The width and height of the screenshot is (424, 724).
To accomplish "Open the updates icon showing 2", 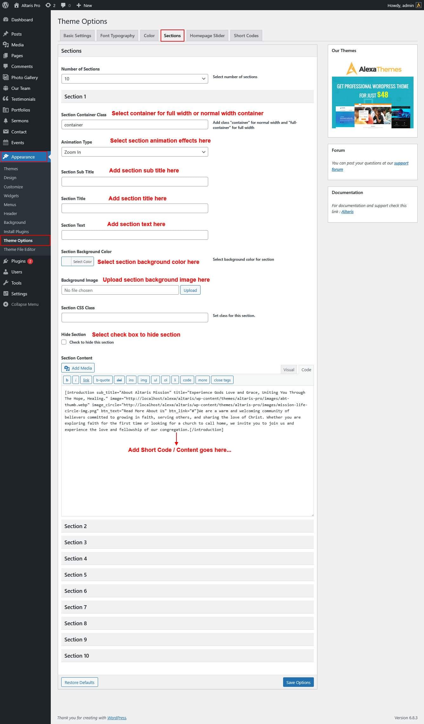I will tap(48, 5).
